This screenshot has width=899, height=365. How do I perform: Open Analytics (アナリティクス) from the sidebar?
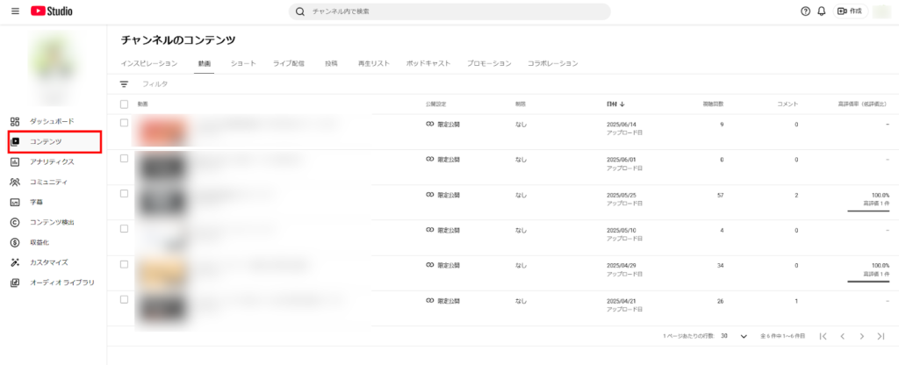(52, 161)
